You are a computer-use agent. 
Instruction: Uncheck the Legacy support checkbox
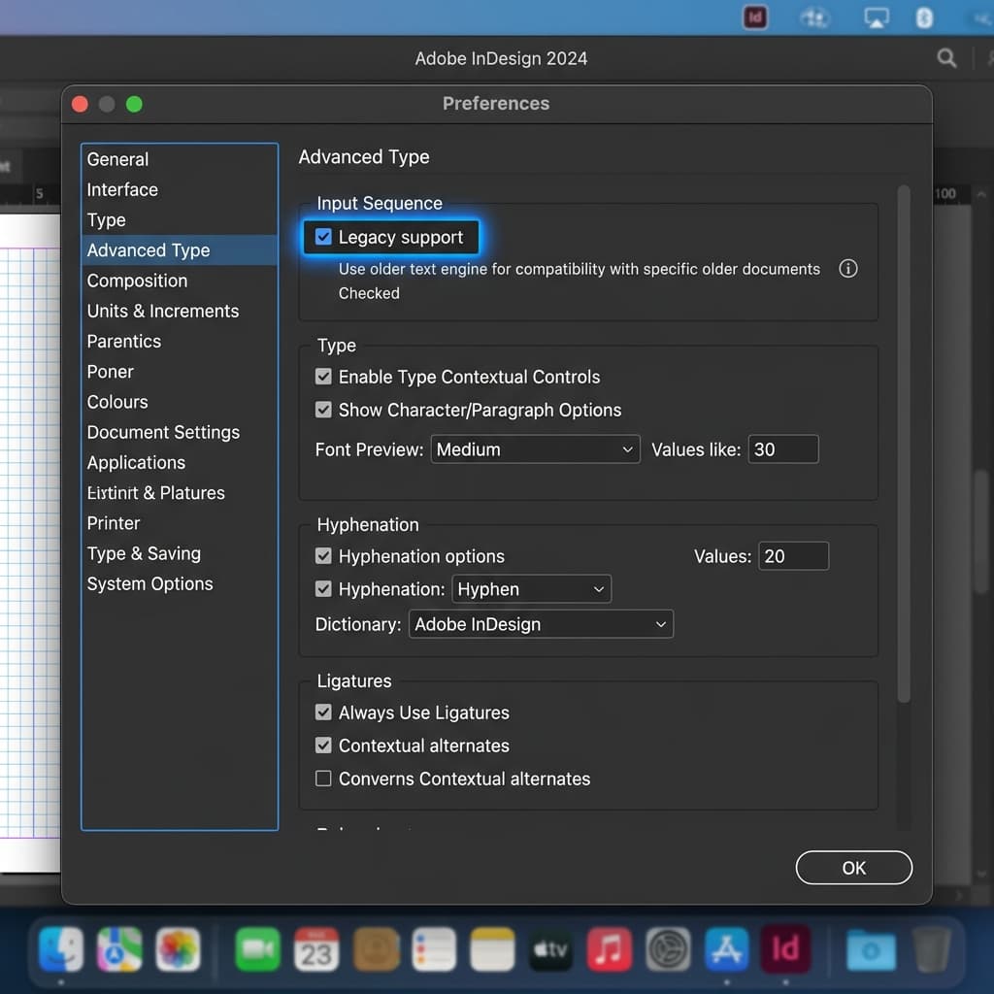point(323,237)
